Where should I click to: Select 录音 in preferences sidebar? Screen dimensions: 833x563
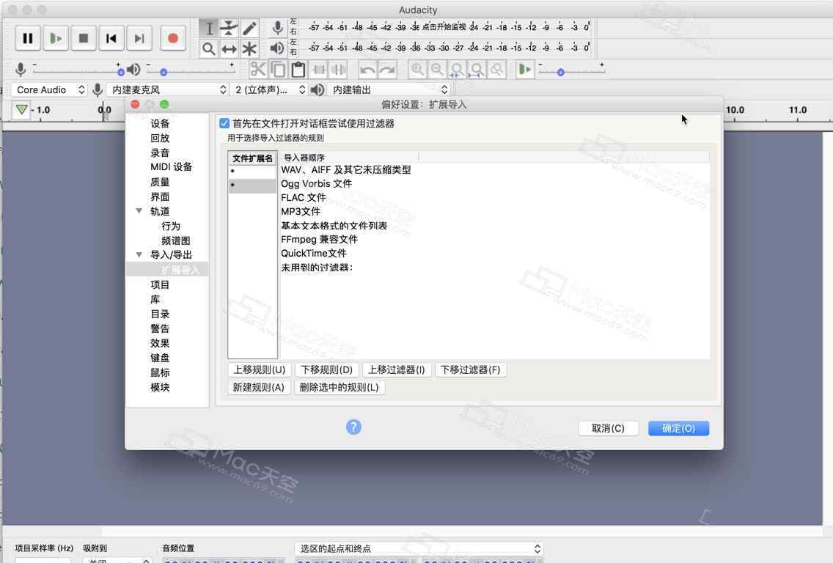159,152
